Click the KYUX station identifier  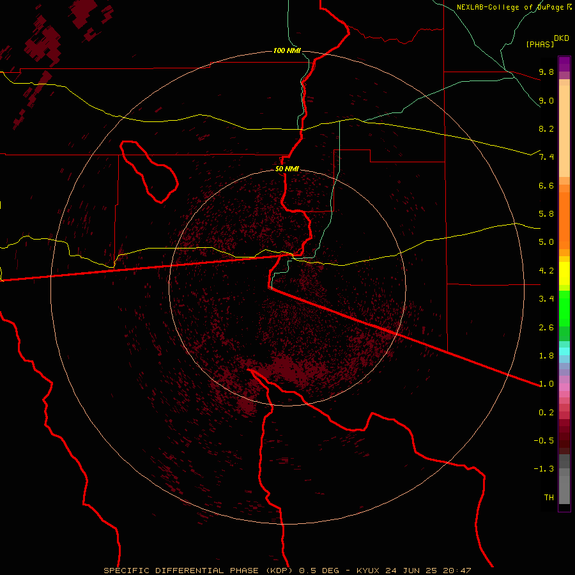(369, 571)
